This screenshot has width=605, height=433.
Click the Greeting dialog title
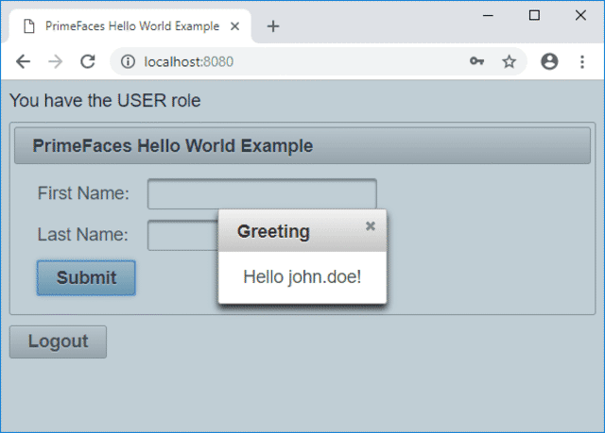tap(273, 232)
